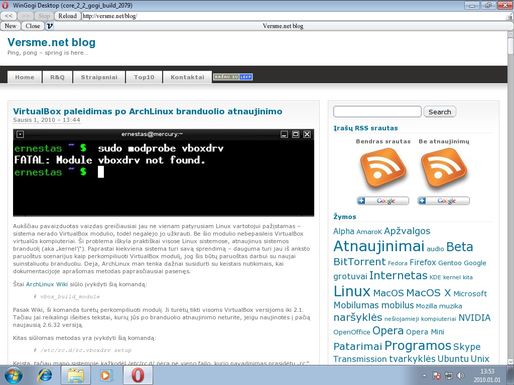Open the MacOS X tag
Image resolution: width=514 pixels, height=385 pixels.
[429, 293]
